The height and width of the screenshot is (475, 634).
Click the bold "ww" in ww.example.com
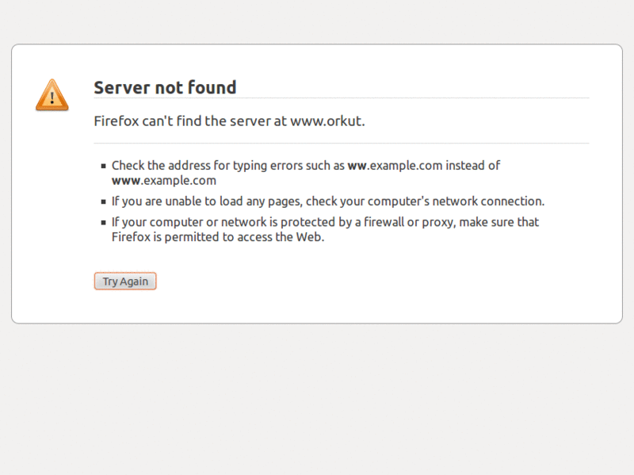pyautogui.click(x=356, y=166)
